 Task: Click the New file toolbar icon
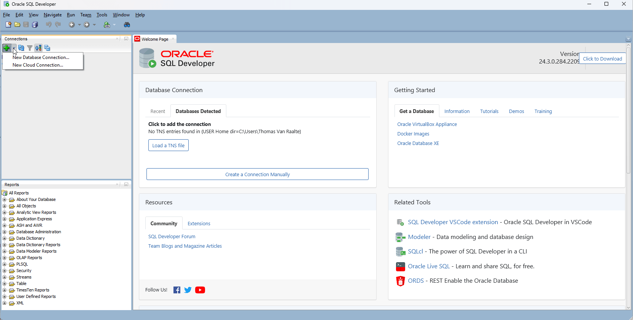coord(8,25)
